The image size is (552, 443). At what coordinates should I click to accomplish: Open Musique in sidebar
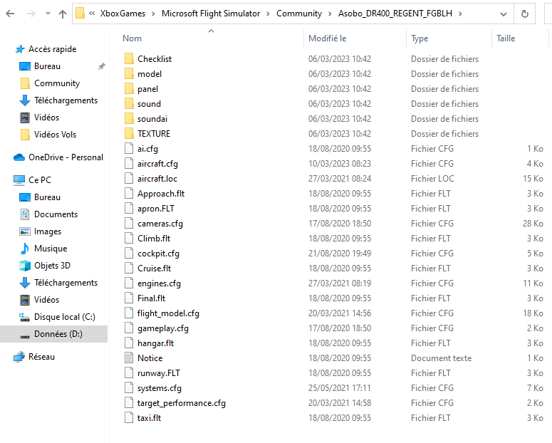coord(51,249)
